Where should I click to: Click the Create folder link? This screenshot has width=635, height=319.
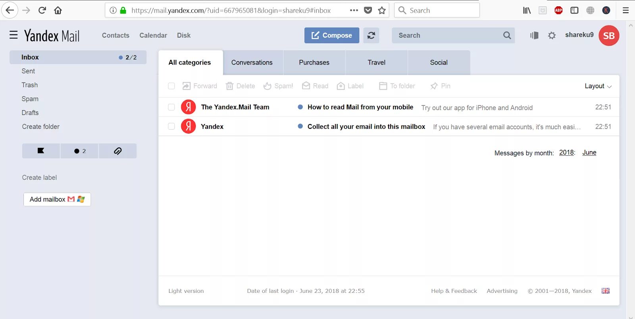click(41, 127)
